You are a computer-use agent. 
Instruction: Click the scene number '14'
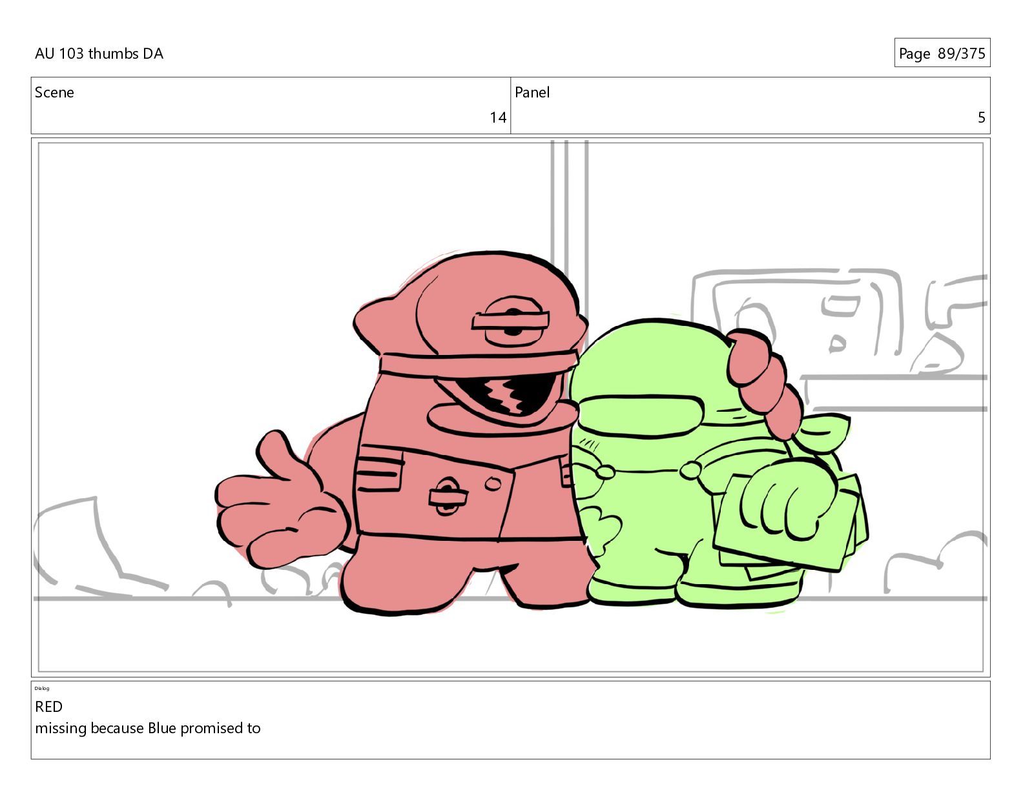pyautogui.click(x=498, y=117)
